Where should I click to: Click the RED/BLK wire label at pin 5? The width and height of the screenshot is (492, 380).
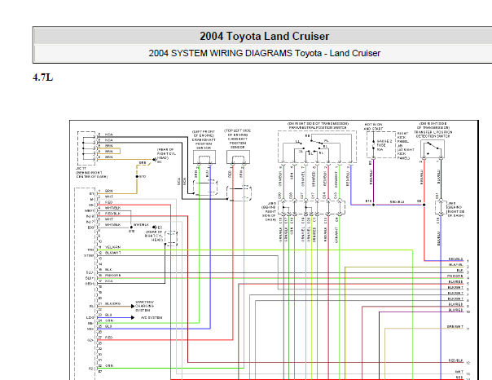pos(112,214)
